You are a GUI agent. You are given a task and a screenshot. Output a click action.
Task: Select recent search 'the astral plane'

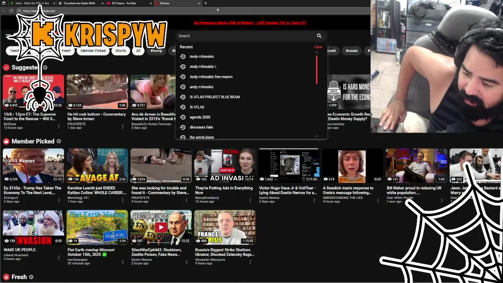click(202, 137)
